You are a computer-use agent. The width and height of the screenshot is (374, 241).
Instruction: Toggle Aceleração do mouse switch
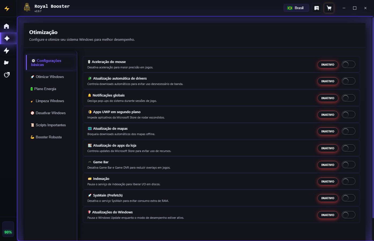coord(348,65)
